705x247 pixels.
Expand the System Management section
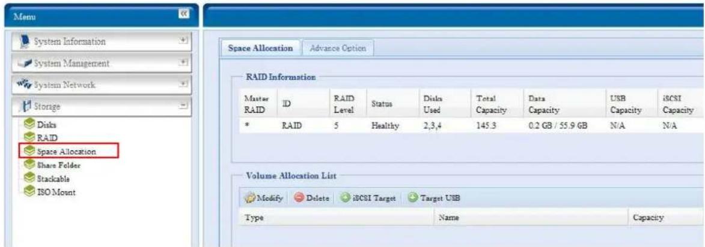pyautogui.click(x=183, y=63)
